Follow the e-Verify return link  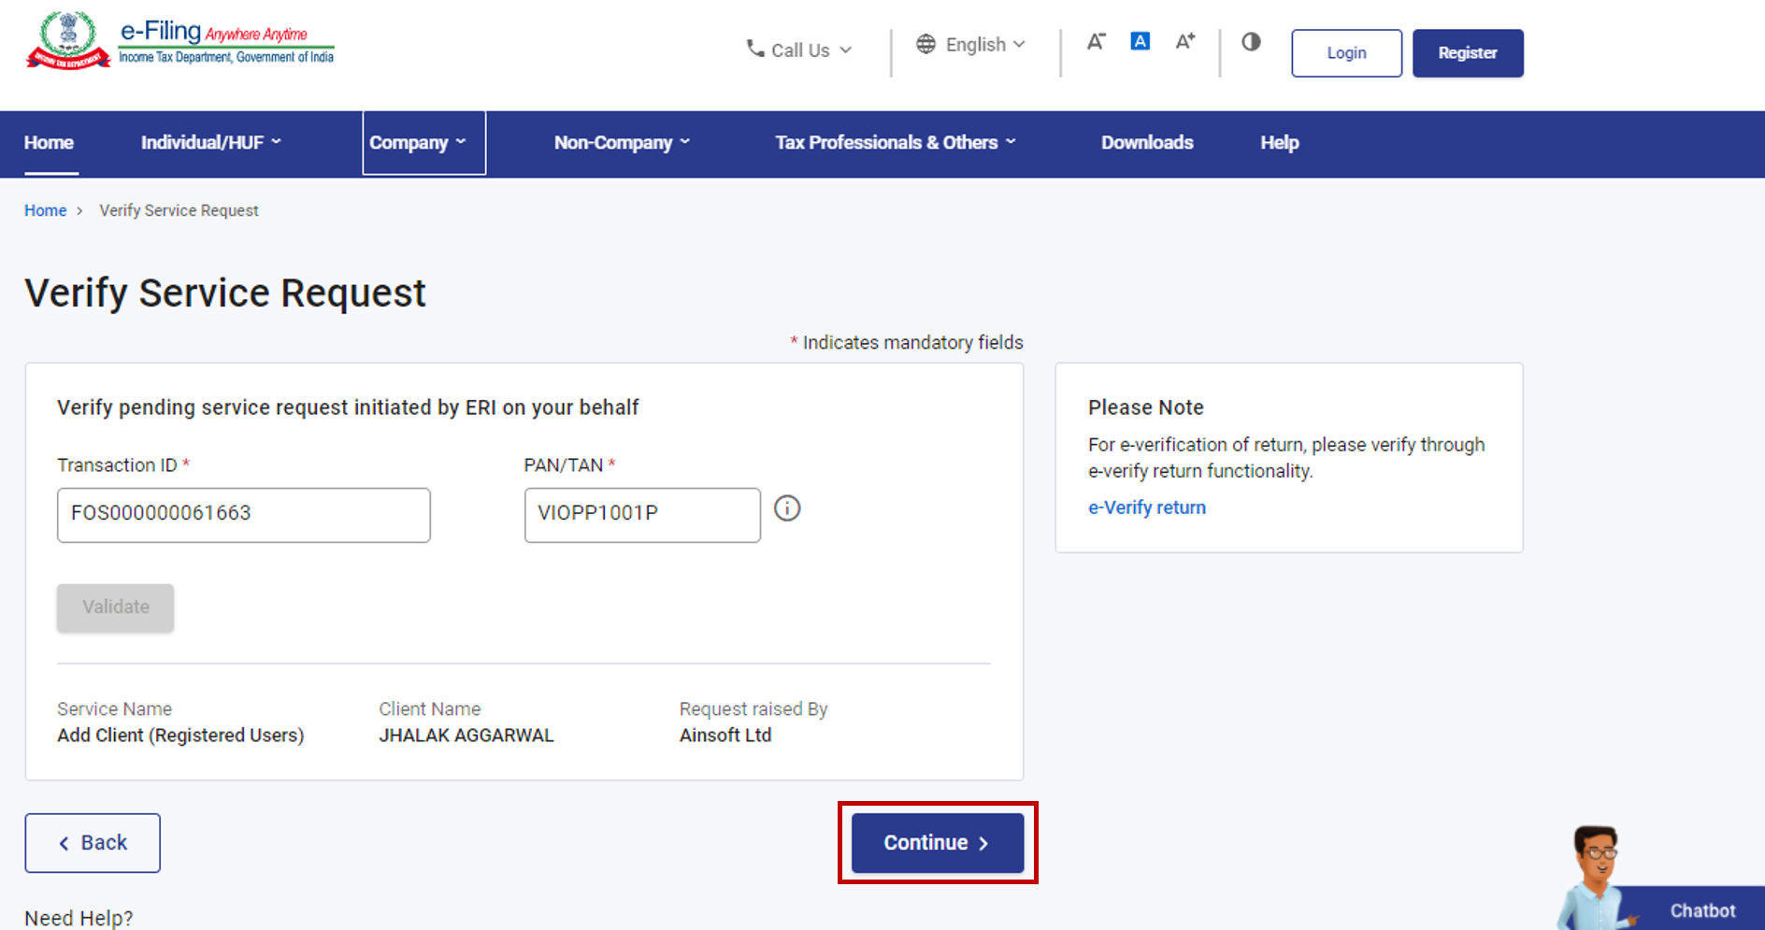pos(1146,508)
